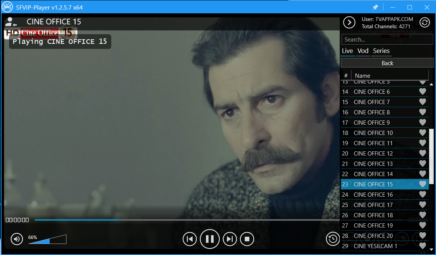Skip to the next channel
The height and width of the screenshot is (255, 436).
pyautogui.click(x=229, y=239)
